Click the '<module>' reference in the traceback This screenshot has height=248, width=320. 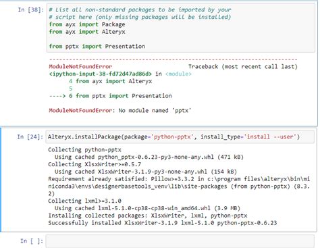pyautogui.click(x=178, y=74)
